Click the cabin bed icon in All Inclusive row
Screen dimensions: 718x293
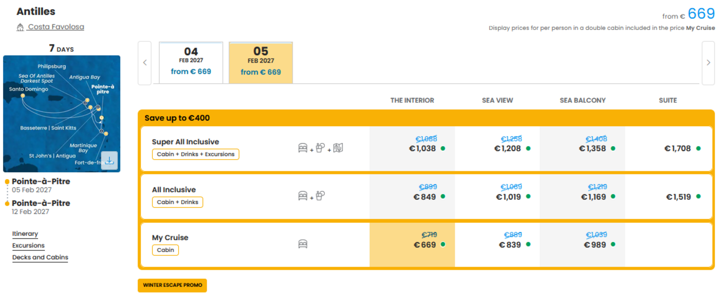click(x=303, y=196)
